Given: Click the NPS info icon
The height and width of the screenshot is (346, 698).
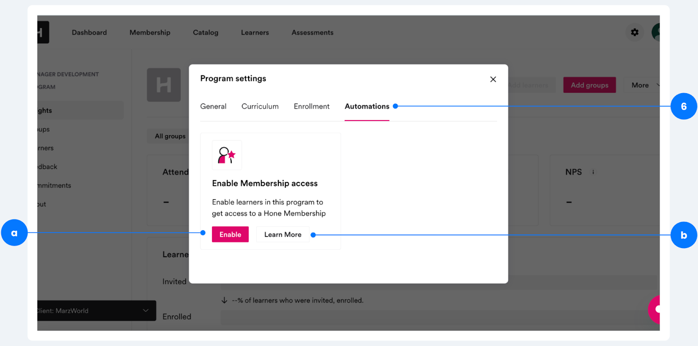Looking at the screenshot, I should point(593,172).
